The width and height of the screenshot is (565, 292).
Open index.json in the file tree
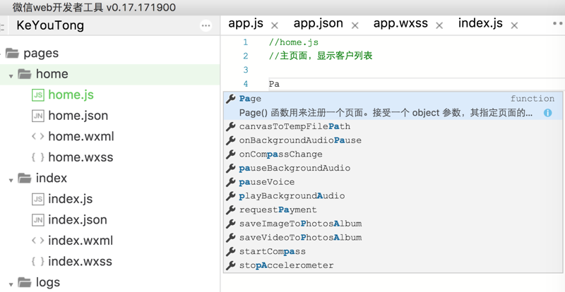pyautogui.click(x=78, y=220)
